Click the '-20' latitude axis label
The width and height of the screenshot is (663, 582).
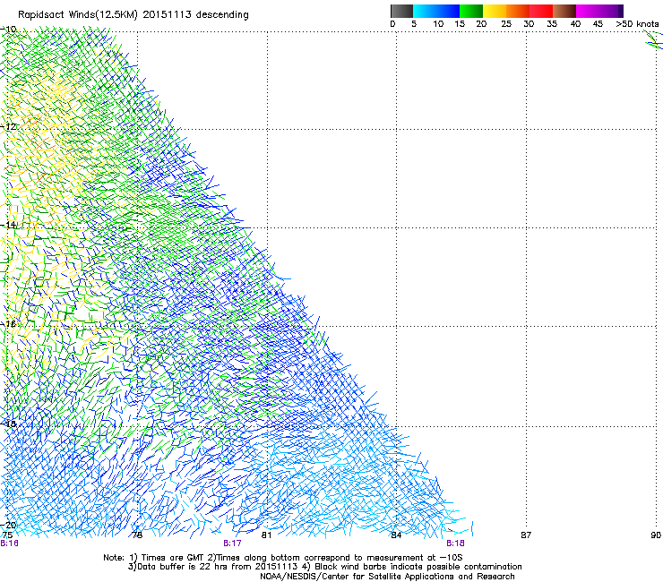(x=9, y=525)
